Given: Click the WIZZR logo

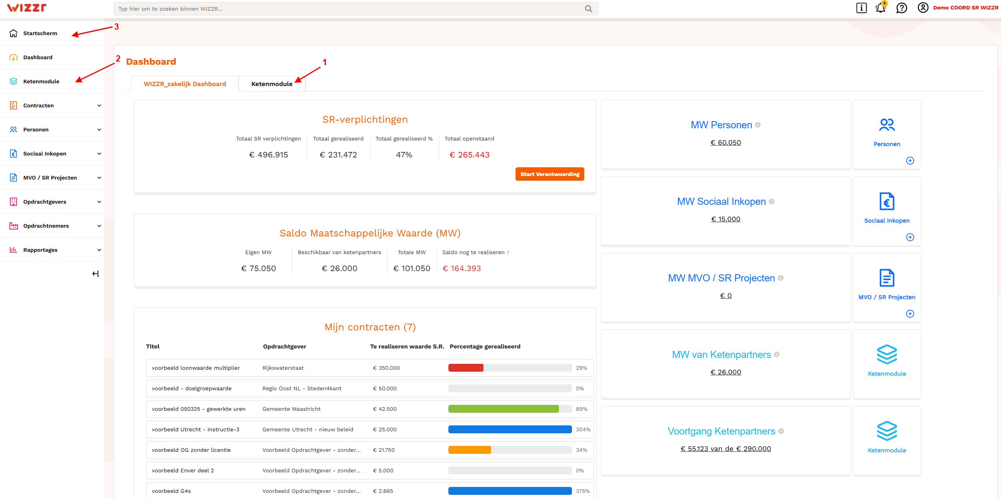Looking at the screenshot, I should point(27,8).
